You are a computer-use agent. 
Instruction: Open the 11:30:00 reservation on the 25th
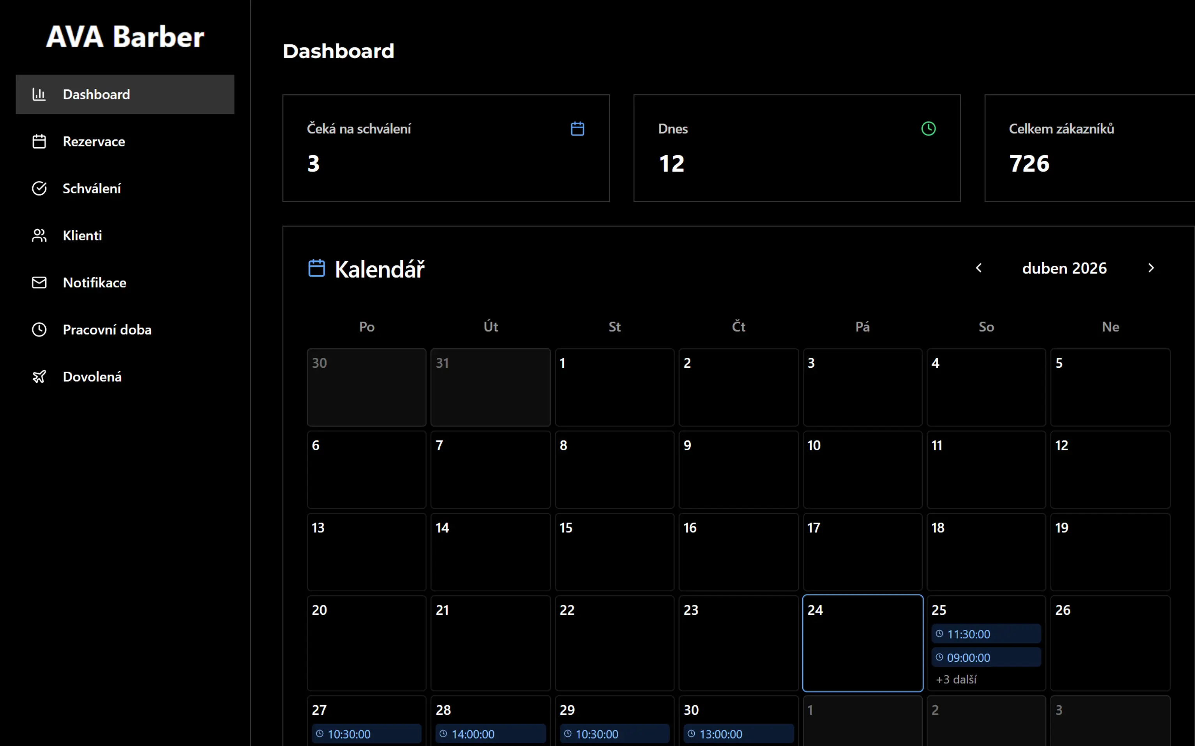[986, 634]
